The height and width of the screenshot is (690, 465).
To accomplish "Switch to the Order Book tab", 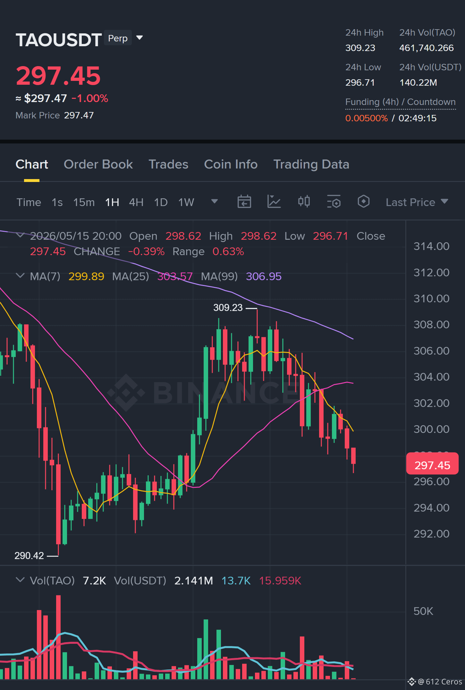I will (98, 164).
